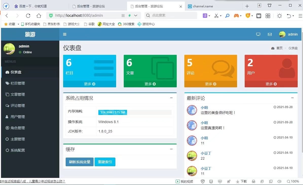The width and height of the screenshot is (303, 185).
Task: Open the admin user menu in the header
Action: 288,34
